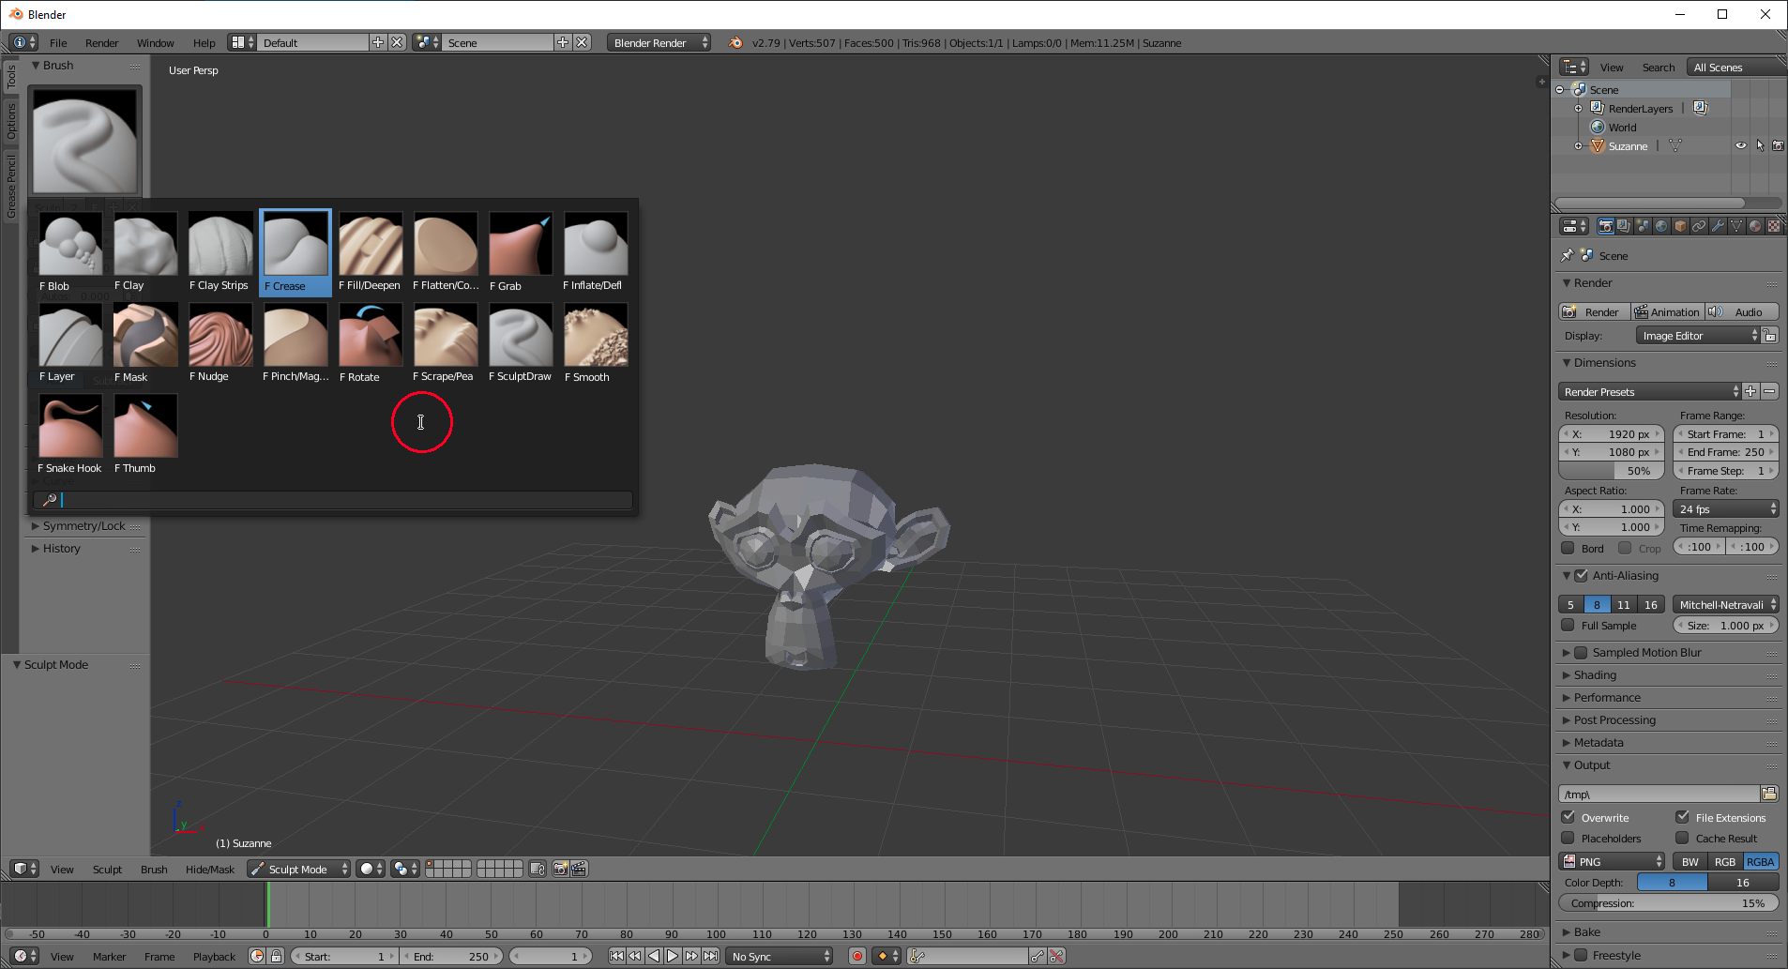Choose the F Snake Hook brush

(x=70, y=434)
